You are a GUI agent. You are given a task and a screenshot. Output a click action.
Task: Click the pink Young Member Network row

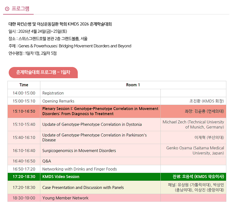[65, 198]
